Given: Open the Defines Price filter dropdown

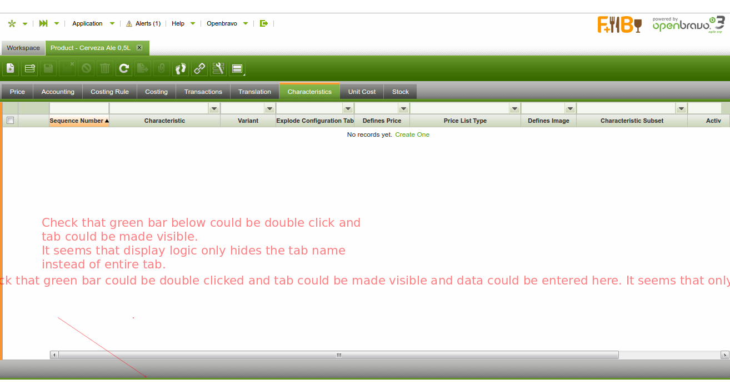Looking at the screenshot, I should (403, 108).
